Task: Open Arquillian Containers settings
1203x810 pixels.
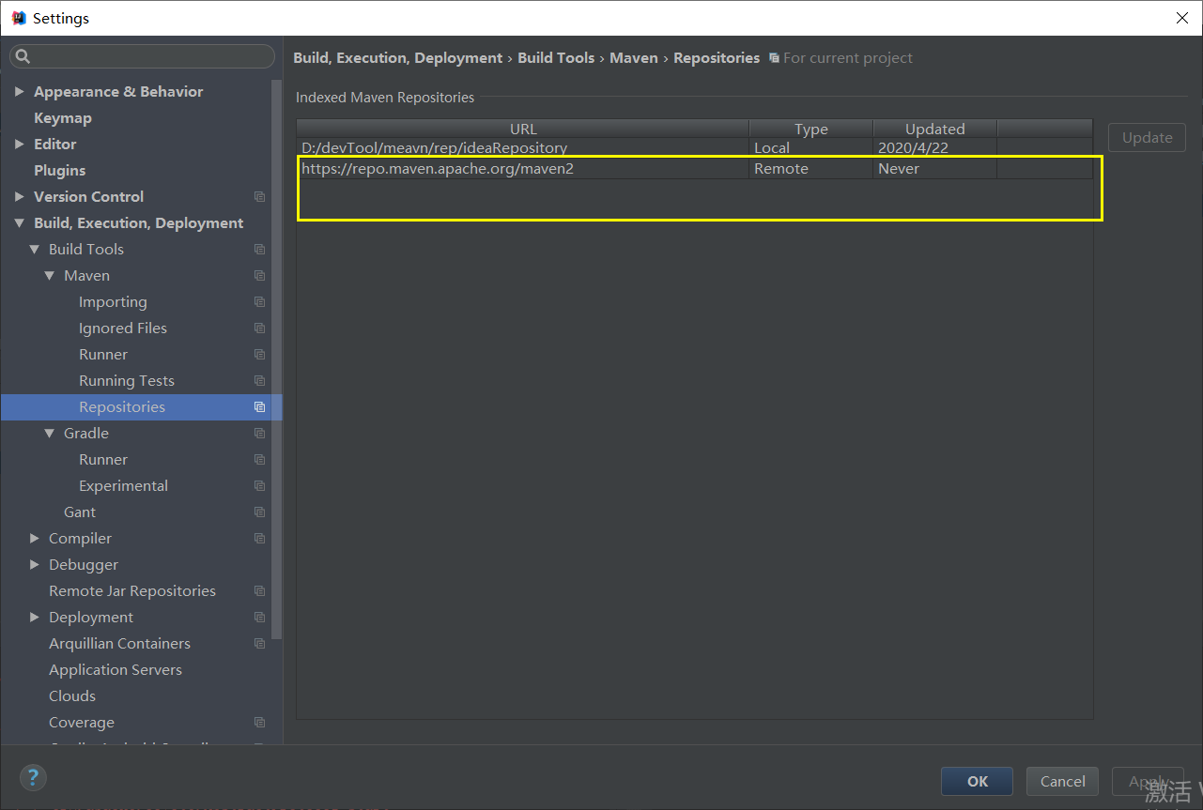Action: 119,644
